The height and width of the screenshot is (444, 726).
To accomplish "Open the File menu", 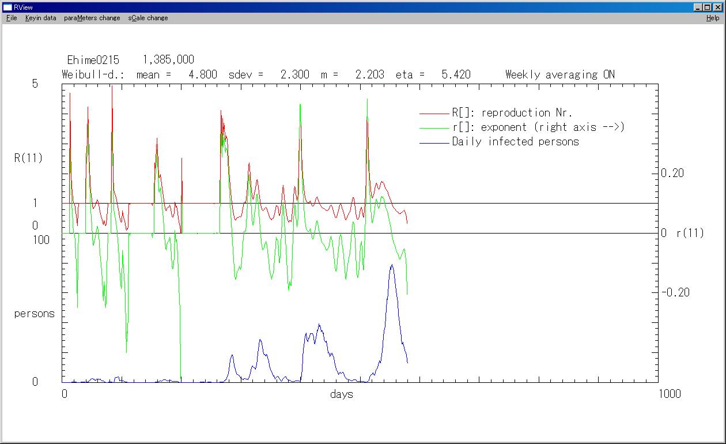I will click(x=12, y=18).
